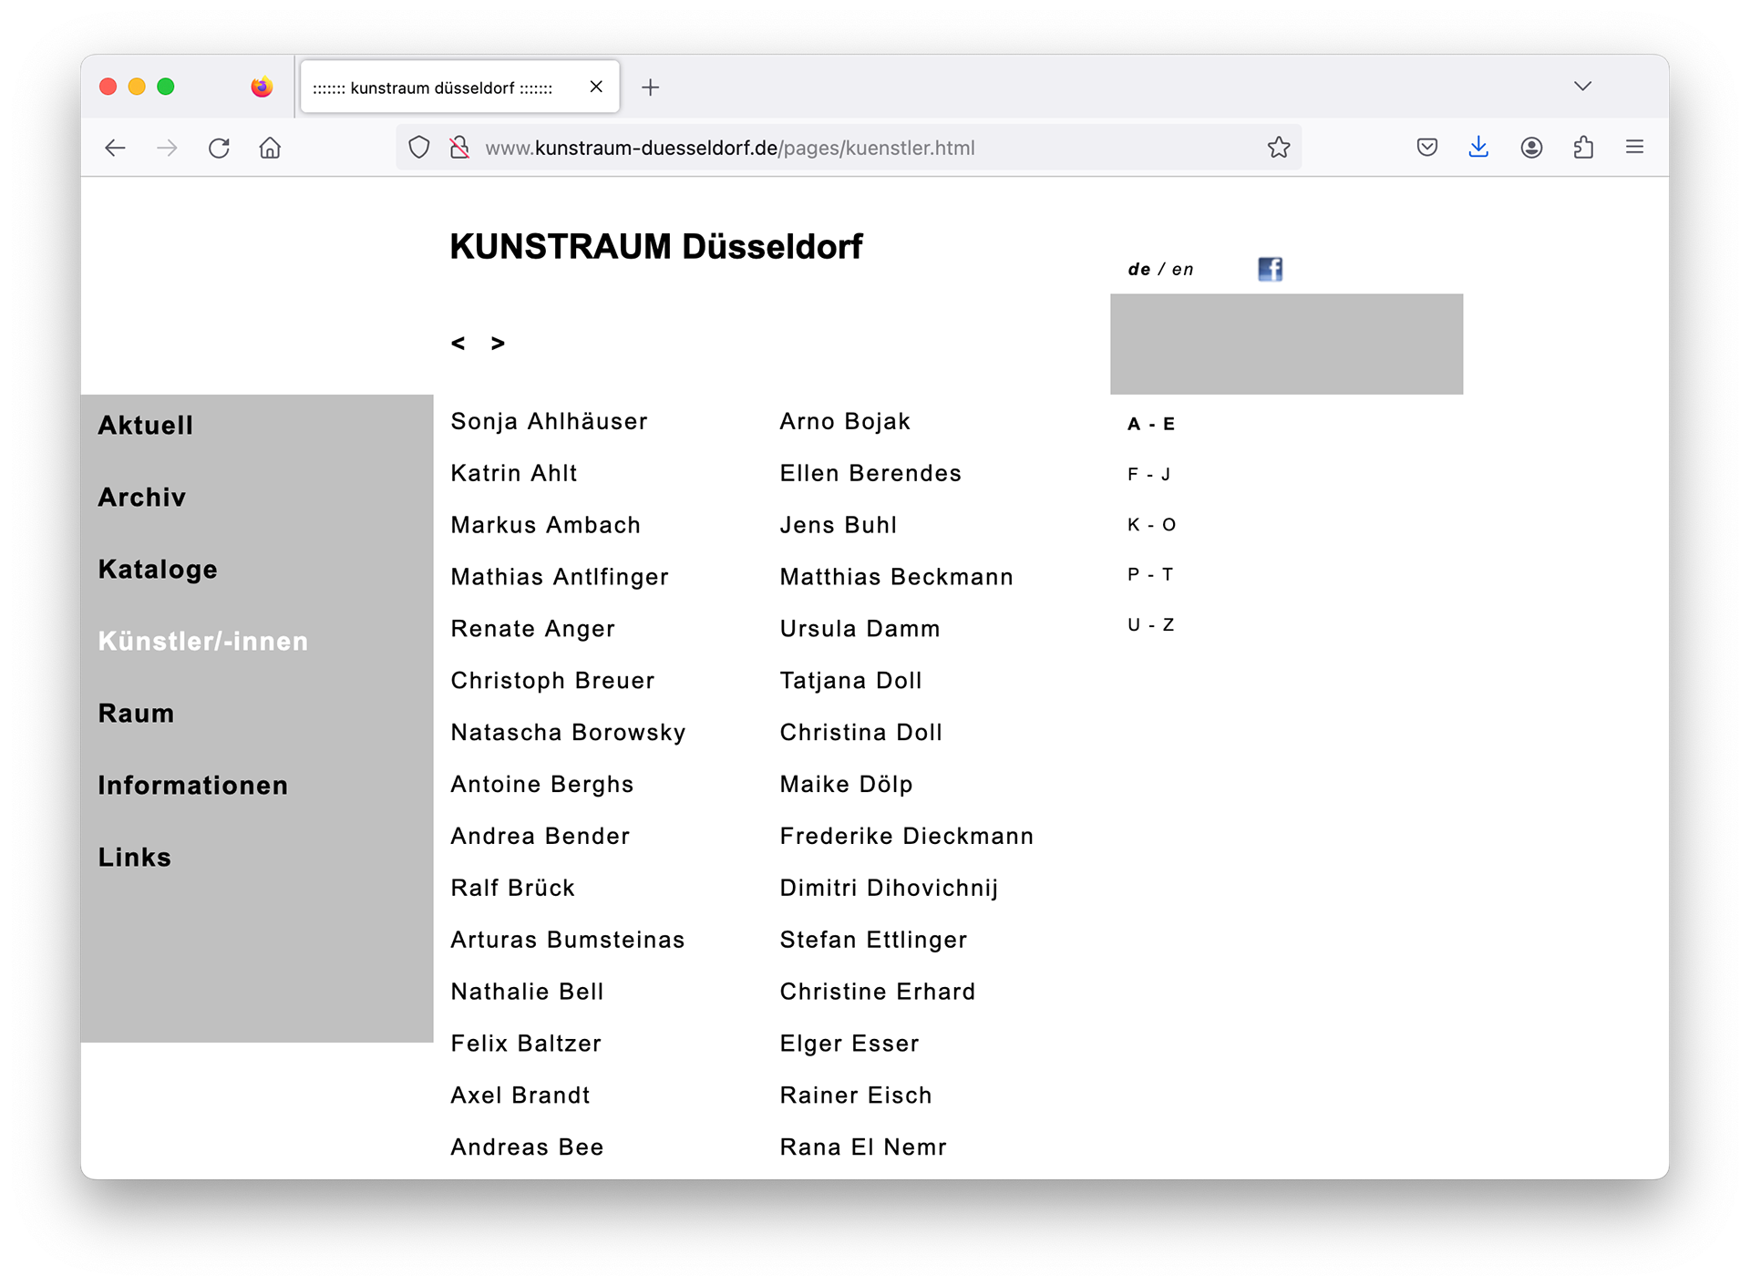
Task: Bookmark this page with star icon
Action: [1278, 148]
